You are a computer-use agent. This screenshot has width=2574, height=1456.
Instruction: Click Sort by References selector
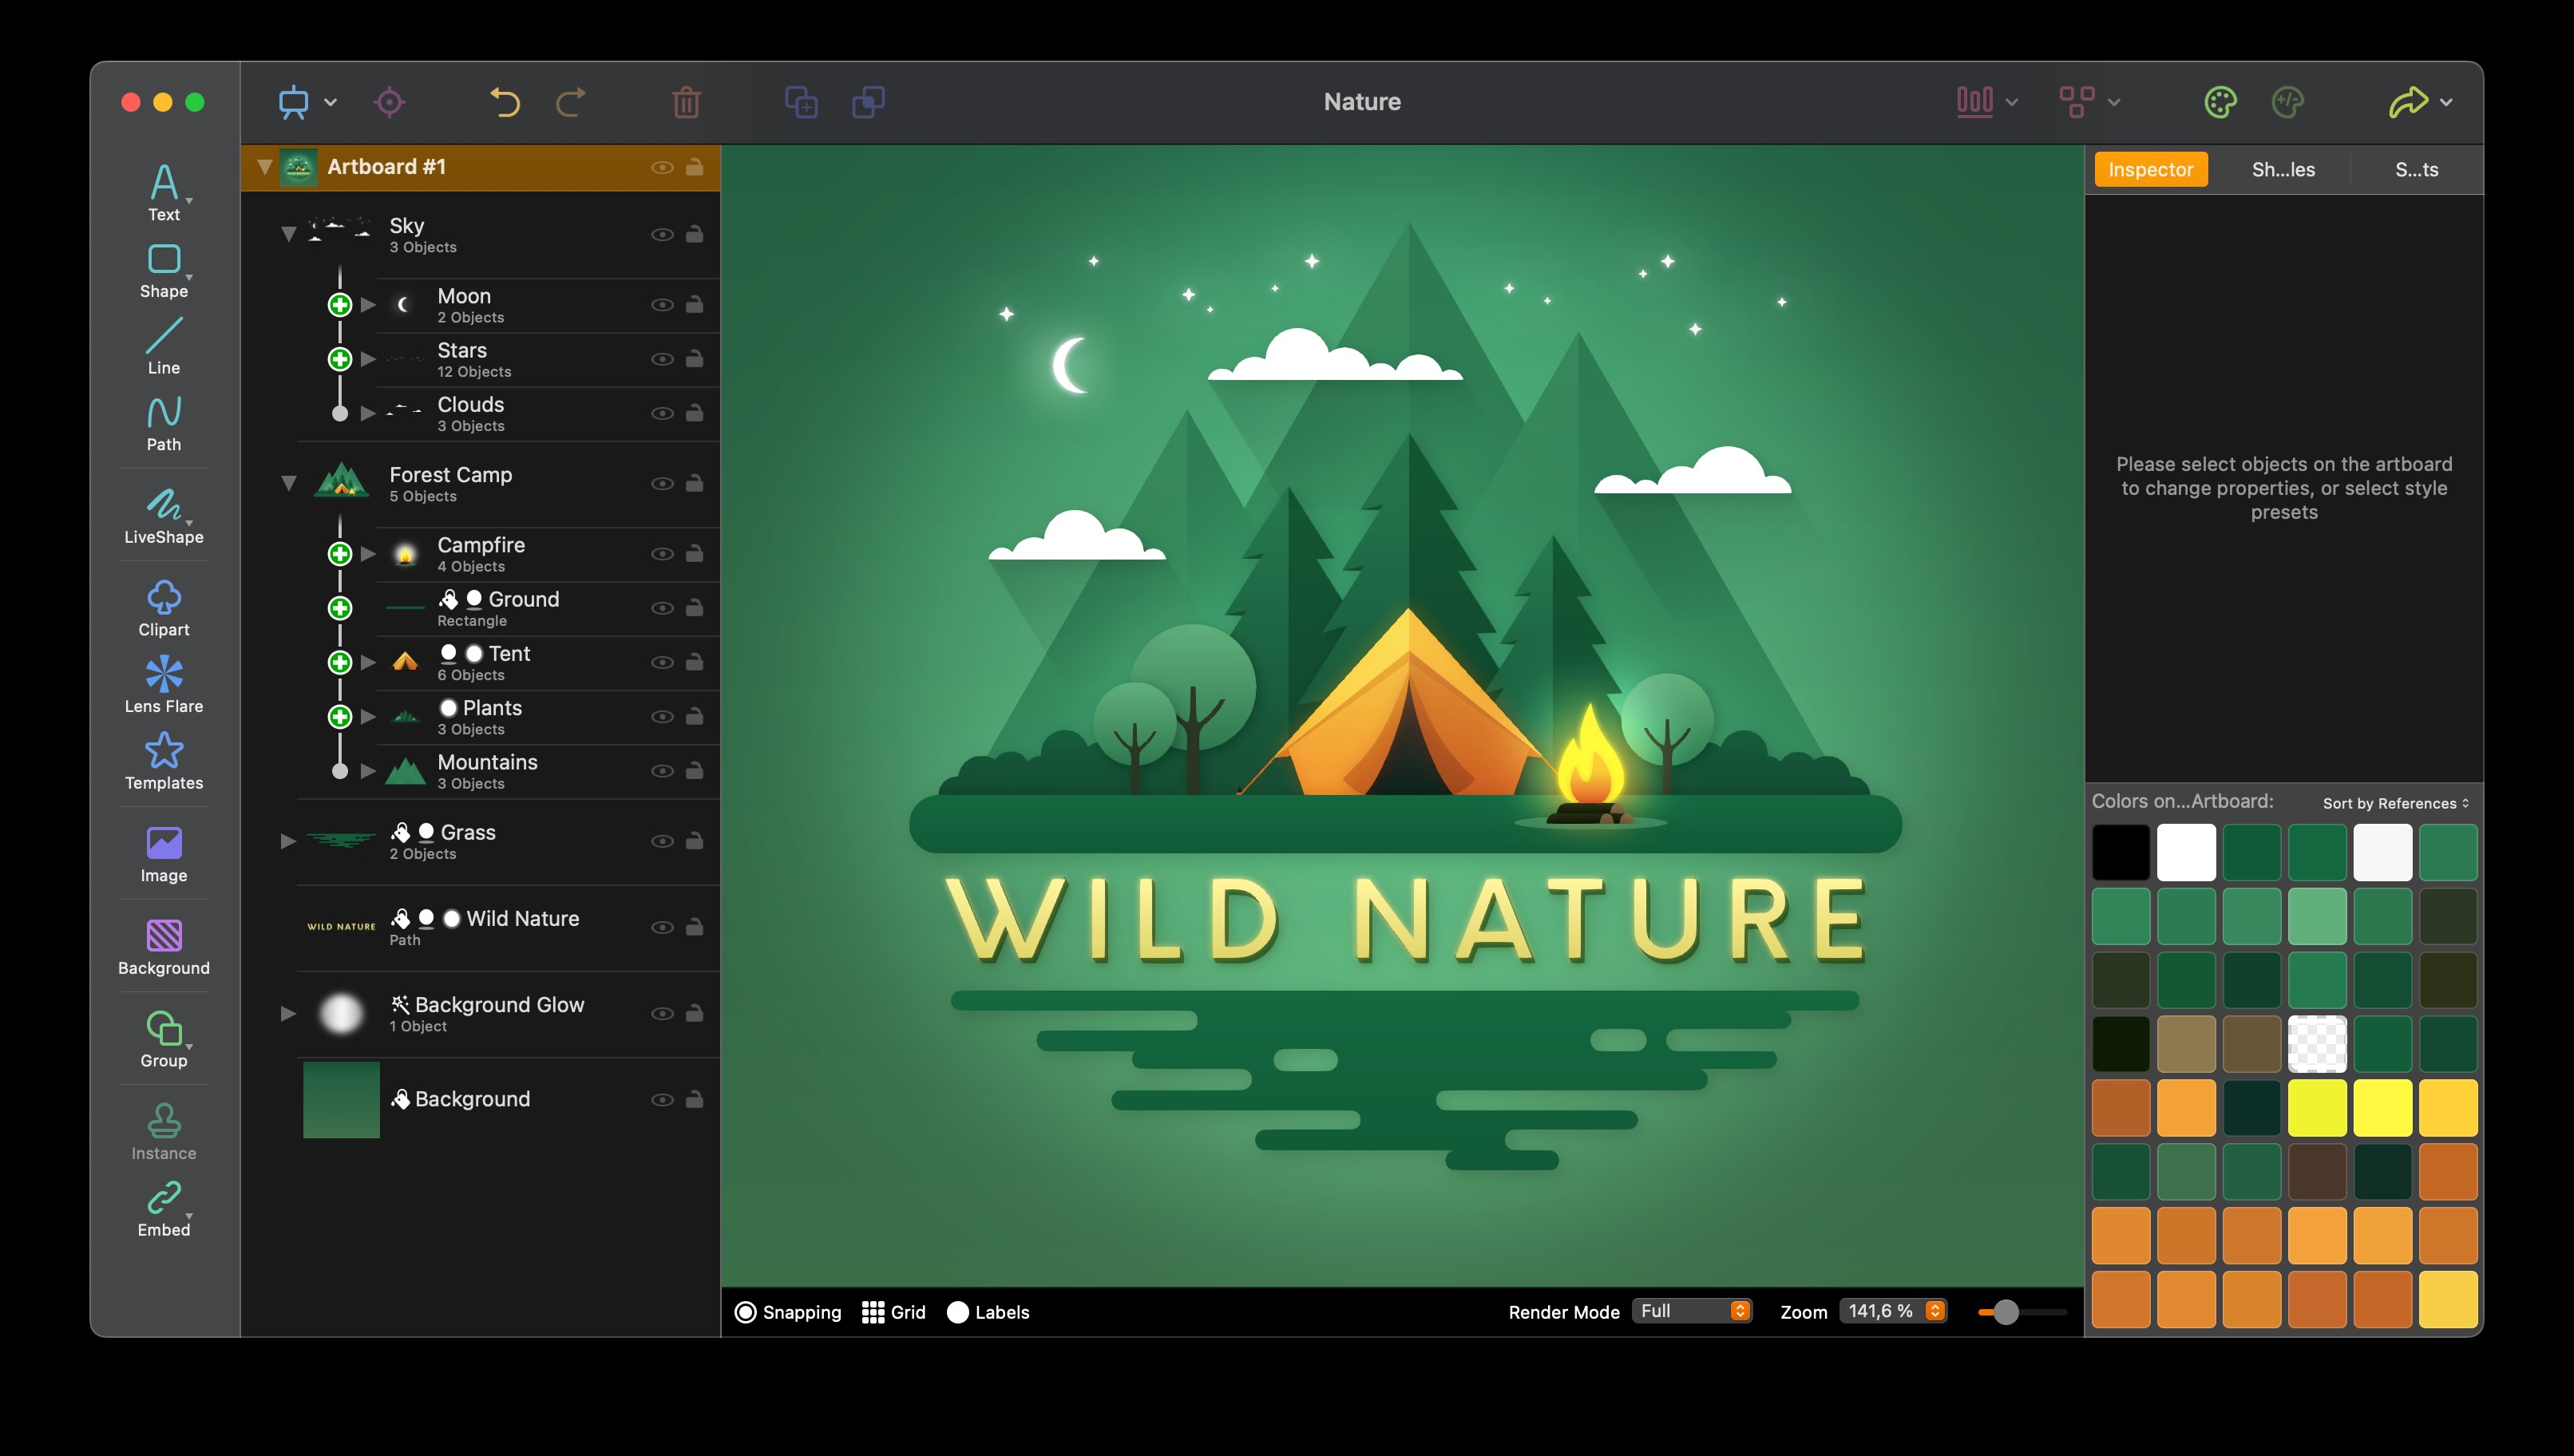tap(2395, 803)
